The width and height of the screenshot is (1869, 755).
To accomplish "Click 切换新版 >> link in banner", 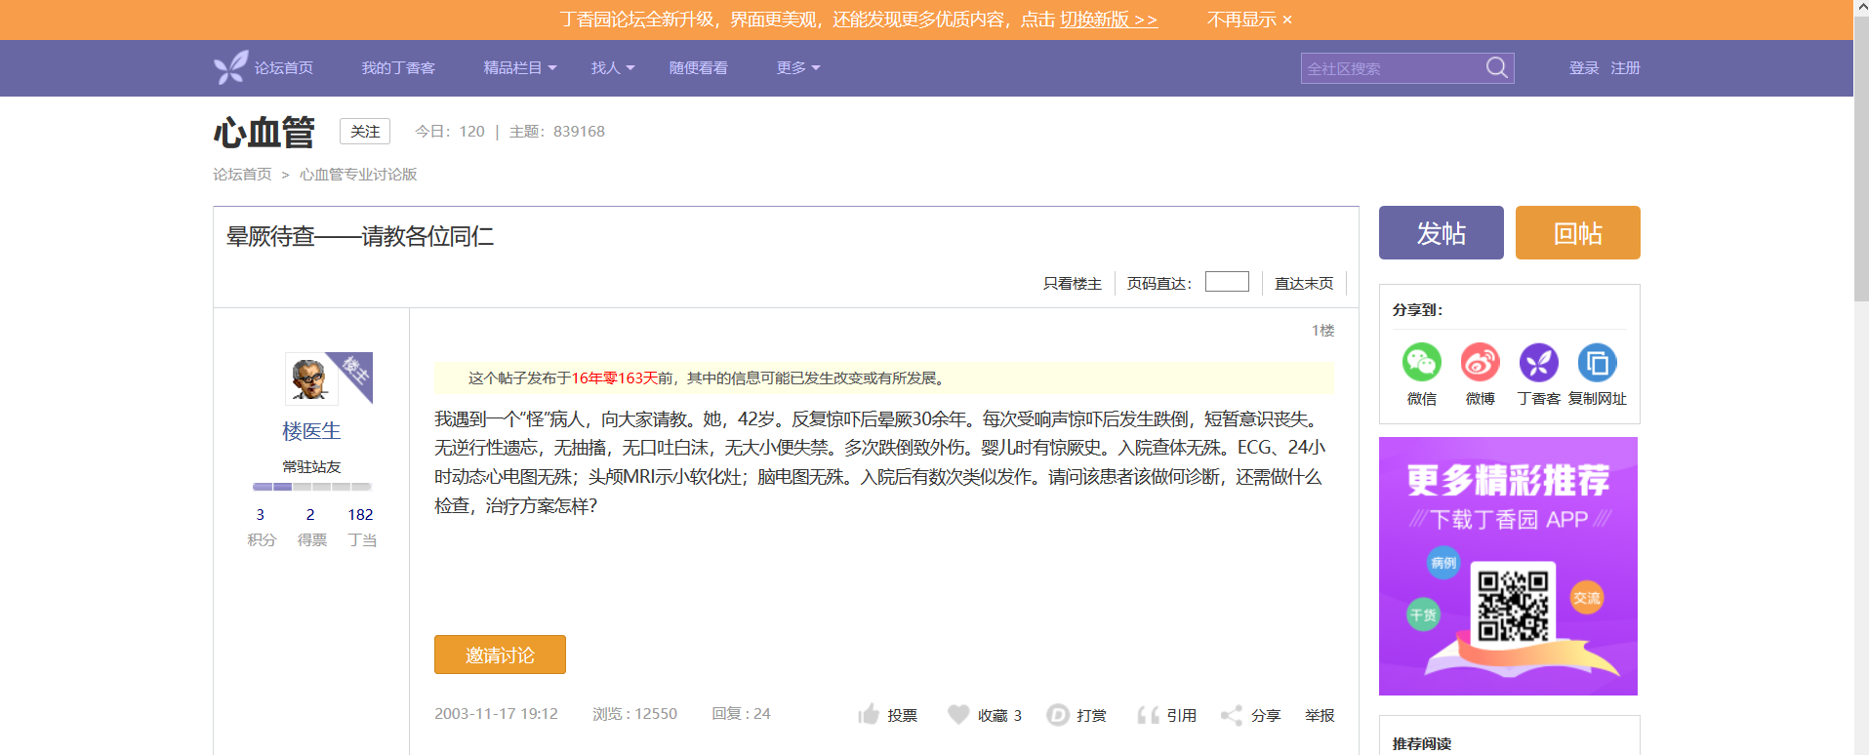I will tap(1109, 20).
